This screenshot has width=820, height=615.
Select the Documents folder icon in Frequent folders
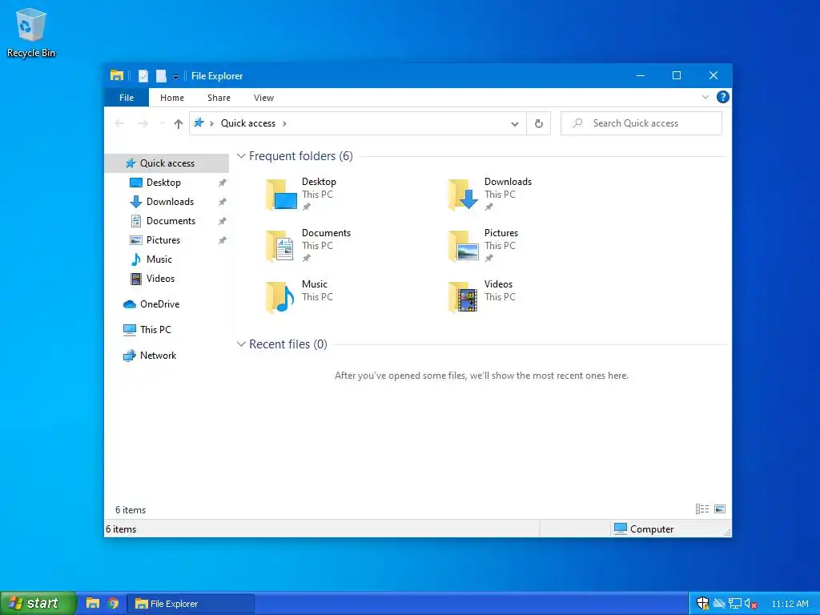281,245
